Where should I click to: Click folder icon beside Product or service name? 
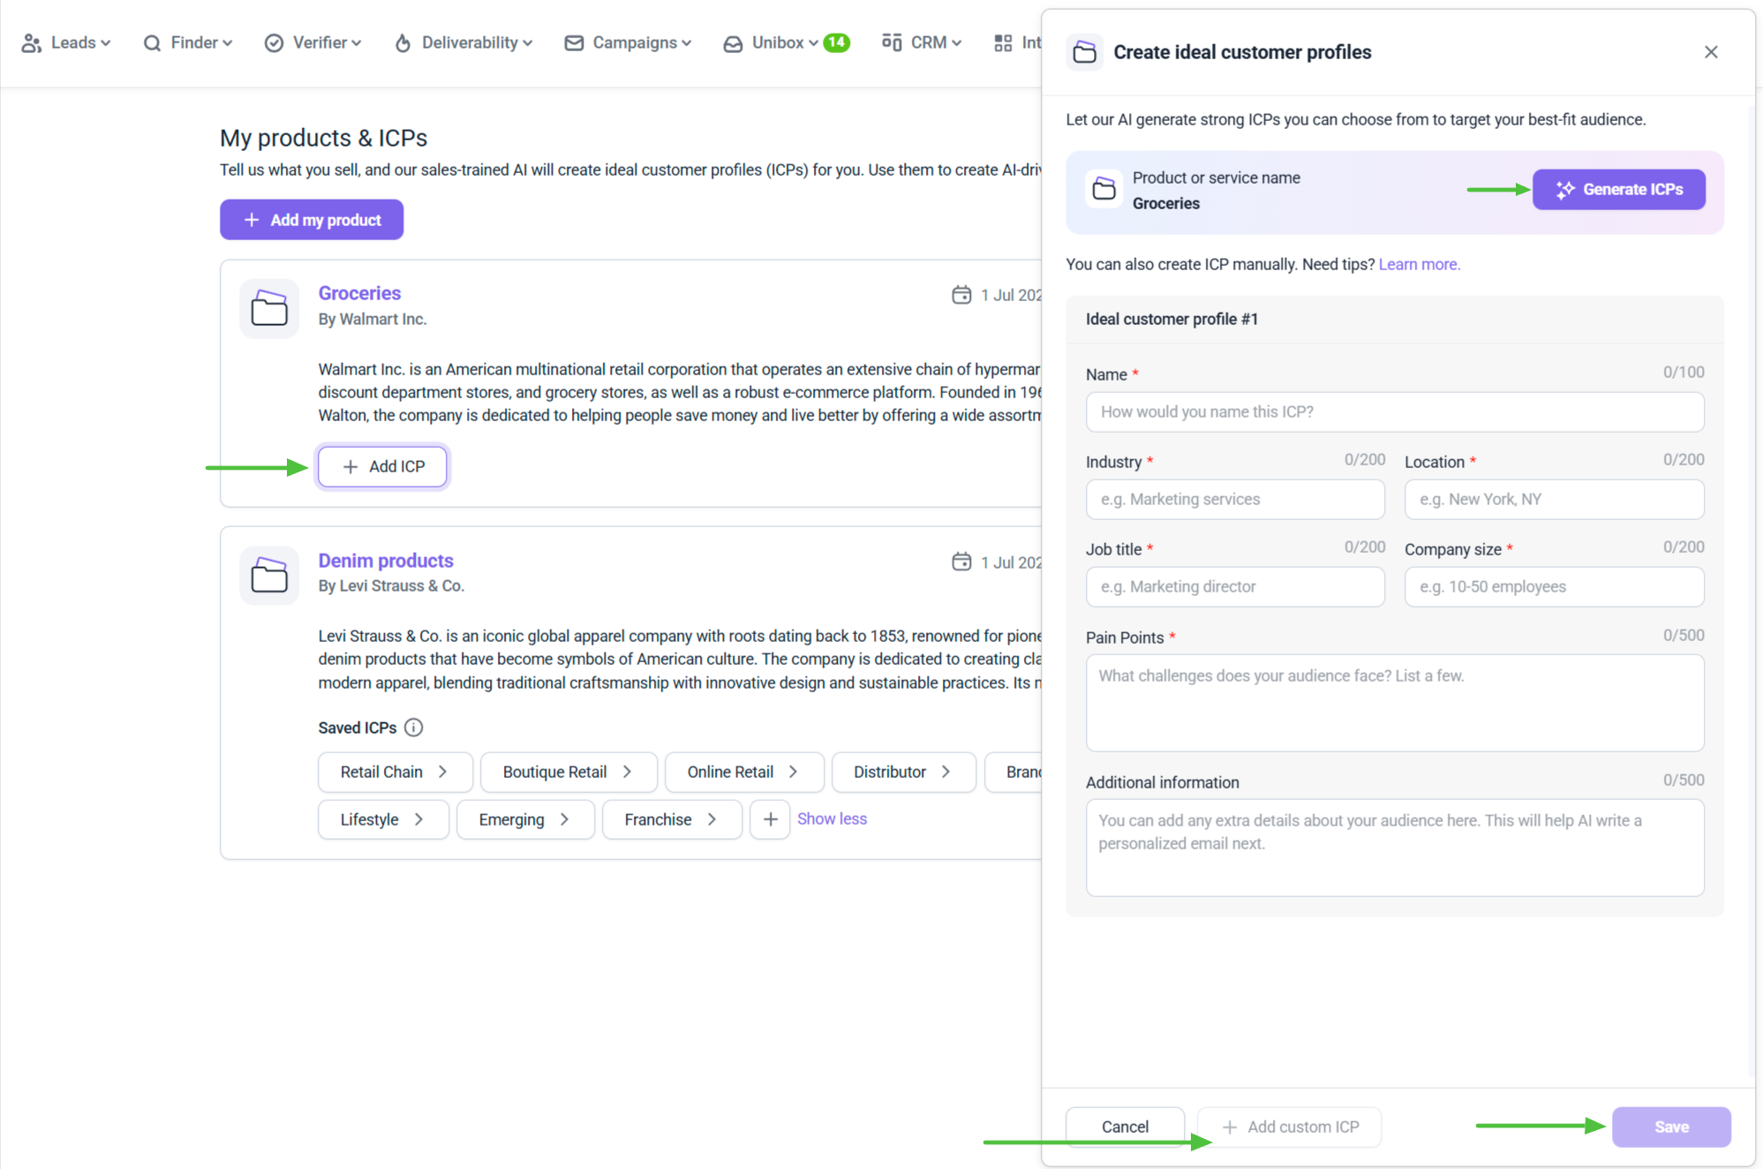pos(1104,189)
